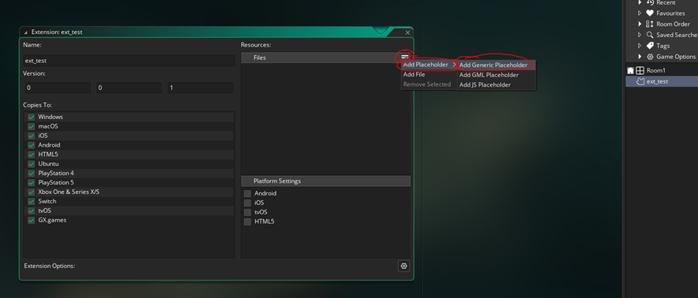Open the Add Placeholder submenu

pyautogui.click(x=429, y=65)
